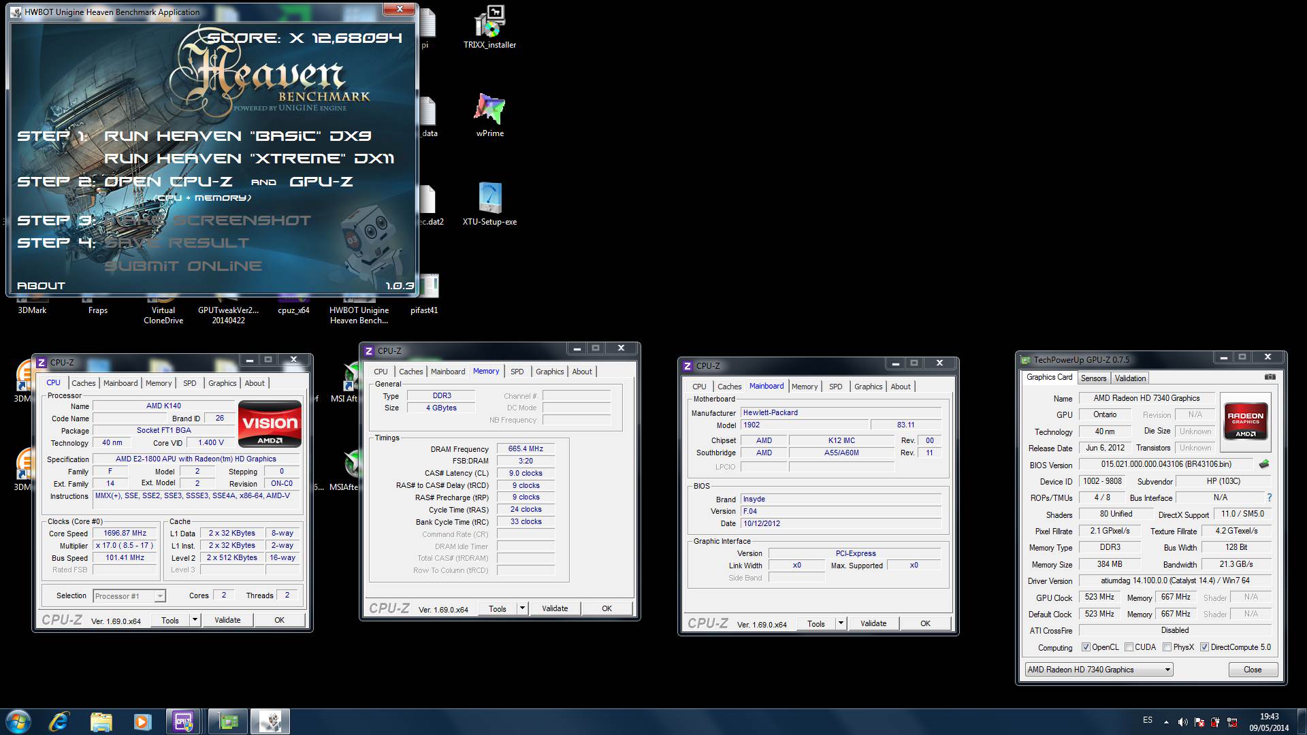This screenshot has height=735, width=1307.
Task: Click the CPU-Z taskbar icon
Action: tap(182, 721)
